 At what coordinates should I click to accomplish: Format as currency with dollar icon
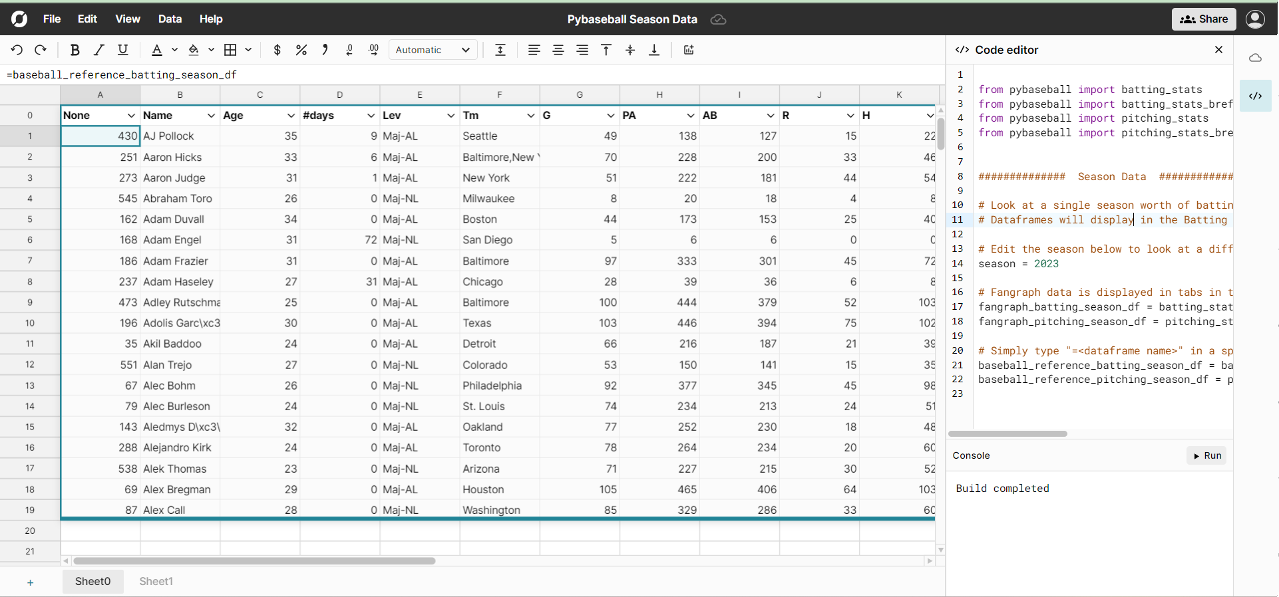(277, 50)
